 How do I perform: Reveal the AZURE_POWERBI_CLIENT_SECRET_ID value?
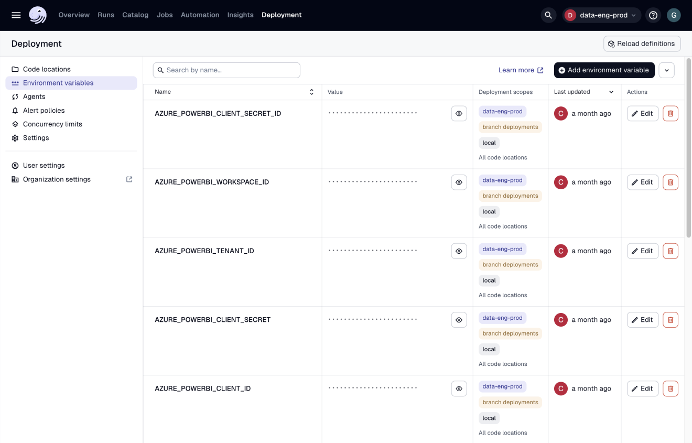tap(459, 113)
